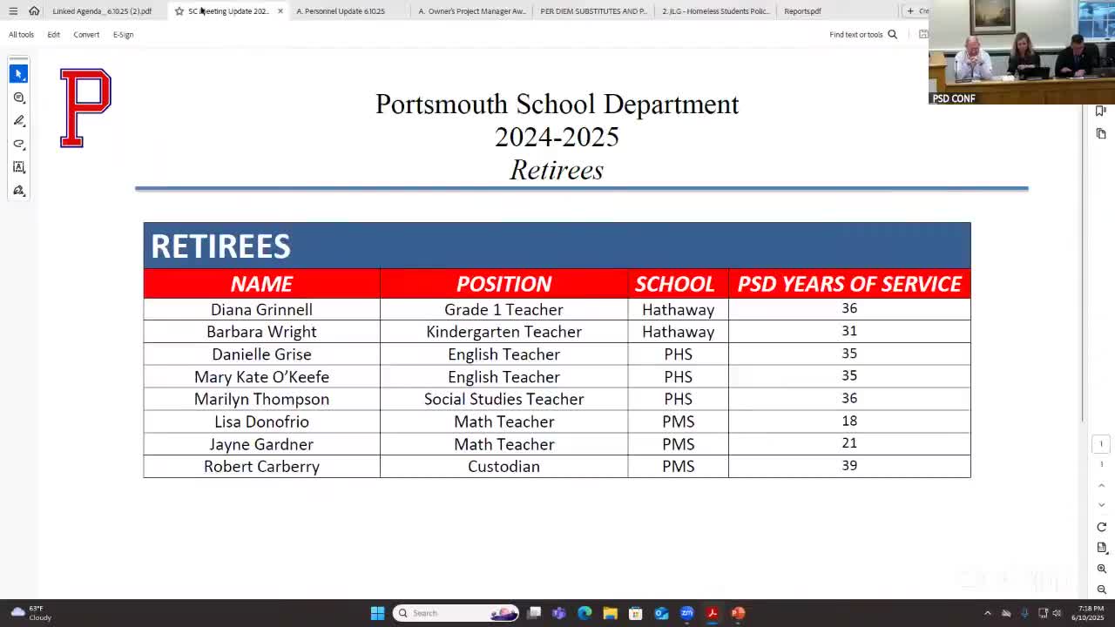Zoom in on the document
The height and width of the screenshot is (627, 1115).
pyautogui.click(x=1101, y=569)
